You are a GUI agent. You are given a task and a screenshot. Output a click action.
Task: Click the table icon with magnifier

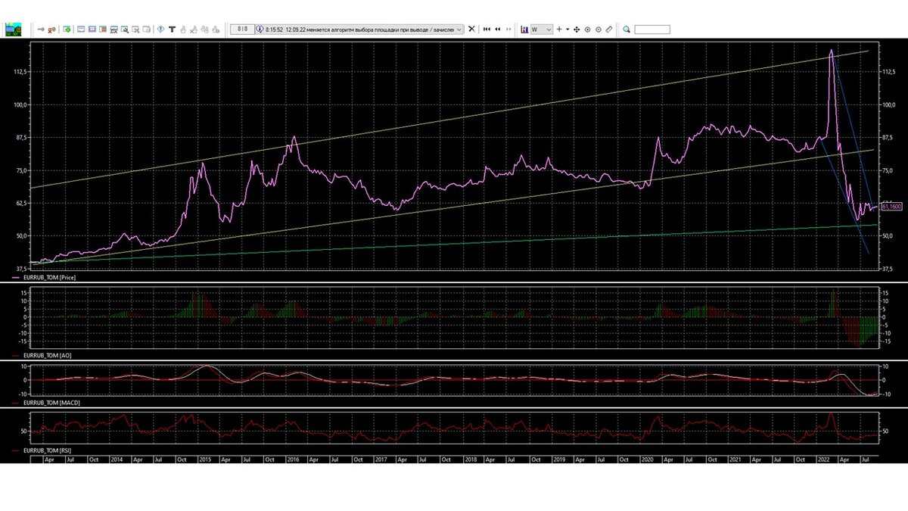[x=124, y=30]
